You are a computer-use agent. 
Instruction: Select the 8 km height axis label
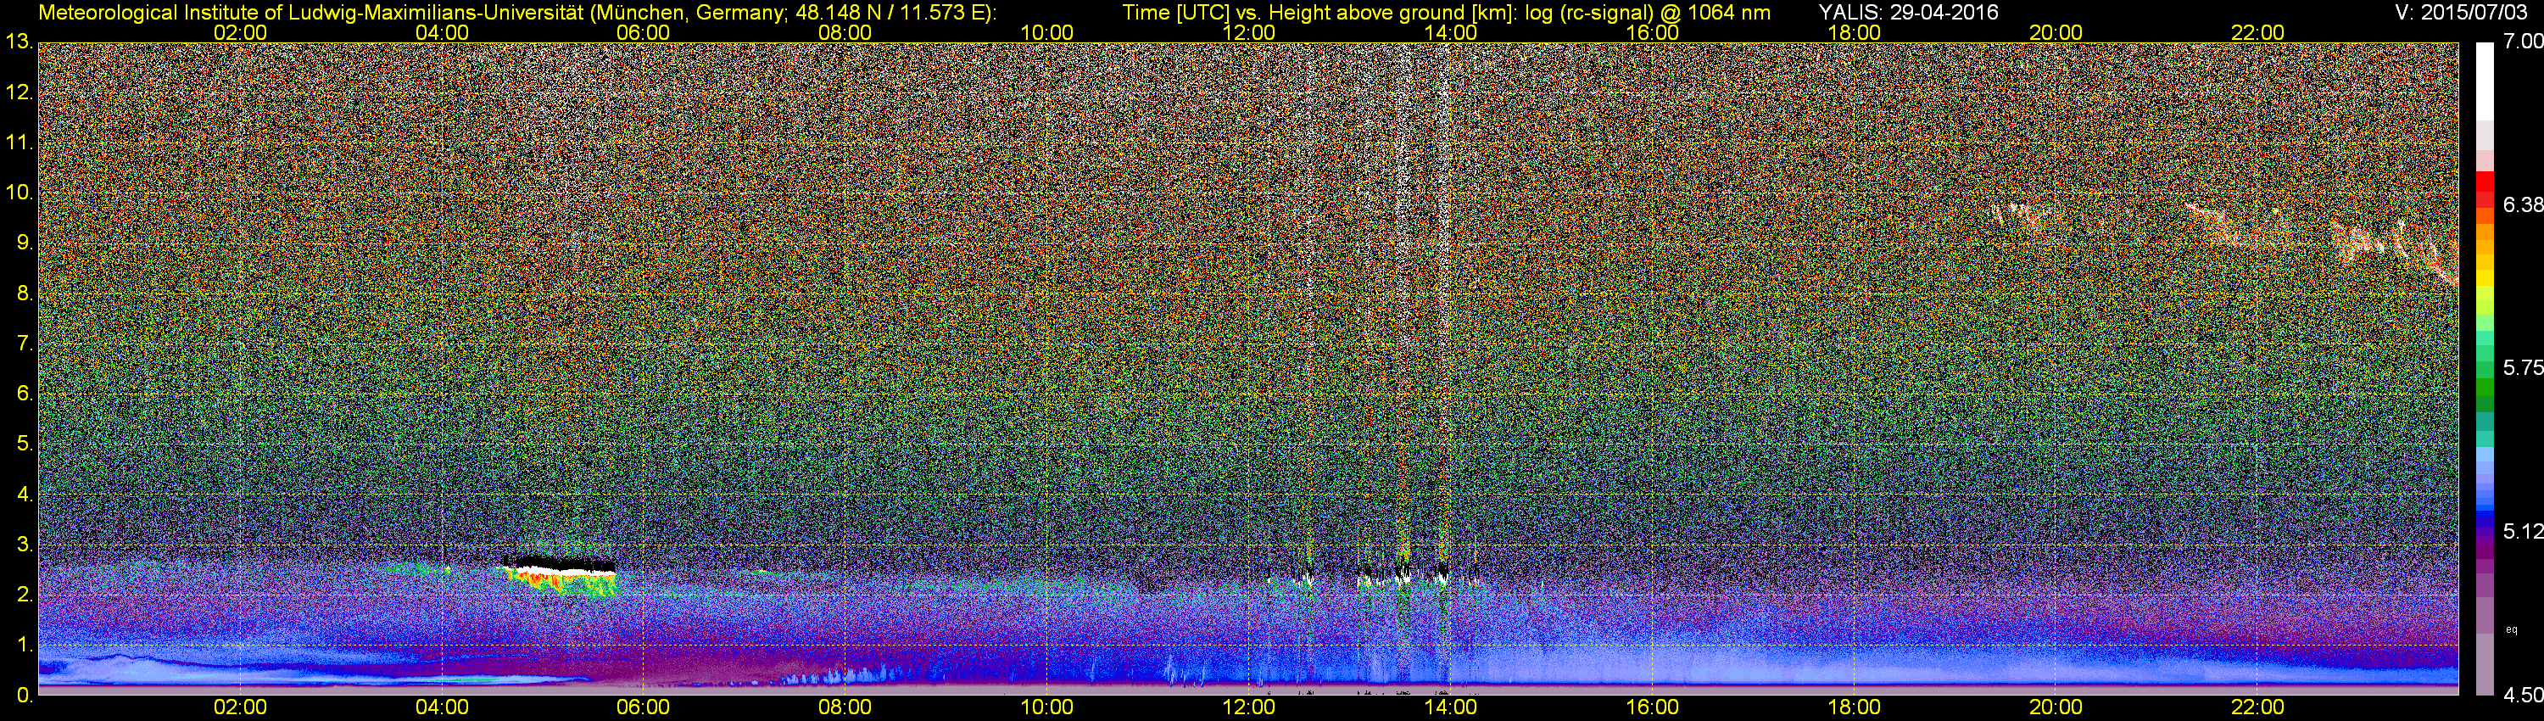click(24, 293)
